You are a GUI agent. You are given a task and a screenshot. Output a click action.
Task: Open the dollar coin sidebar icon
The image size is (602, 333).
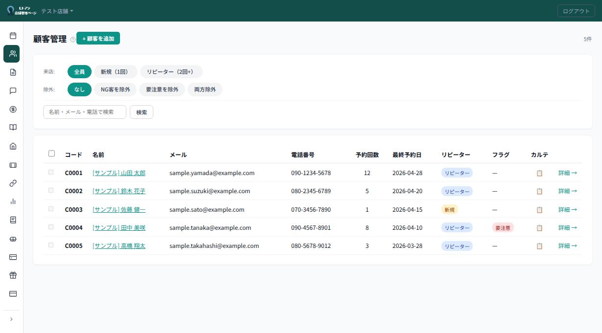[x=13, y=109]
